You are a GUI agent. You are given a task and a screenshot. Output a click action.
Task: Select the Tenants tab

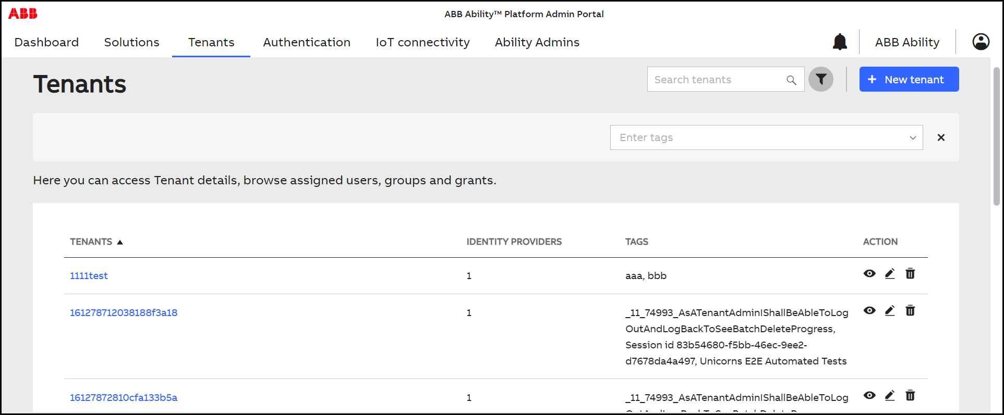211,42
